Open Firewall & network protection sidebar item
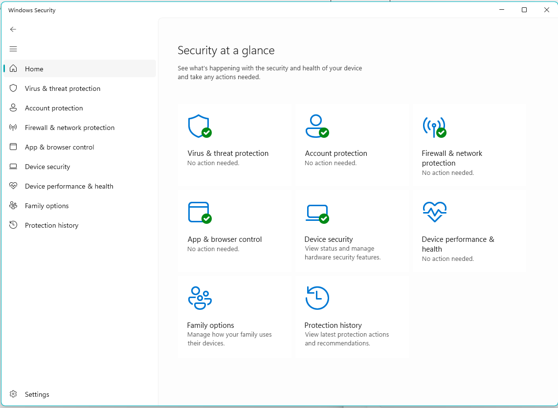 pyautogui.click(x=80, y=128)
